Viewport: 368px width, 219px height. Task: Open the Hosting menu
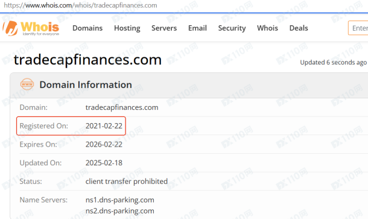(127, 28)
